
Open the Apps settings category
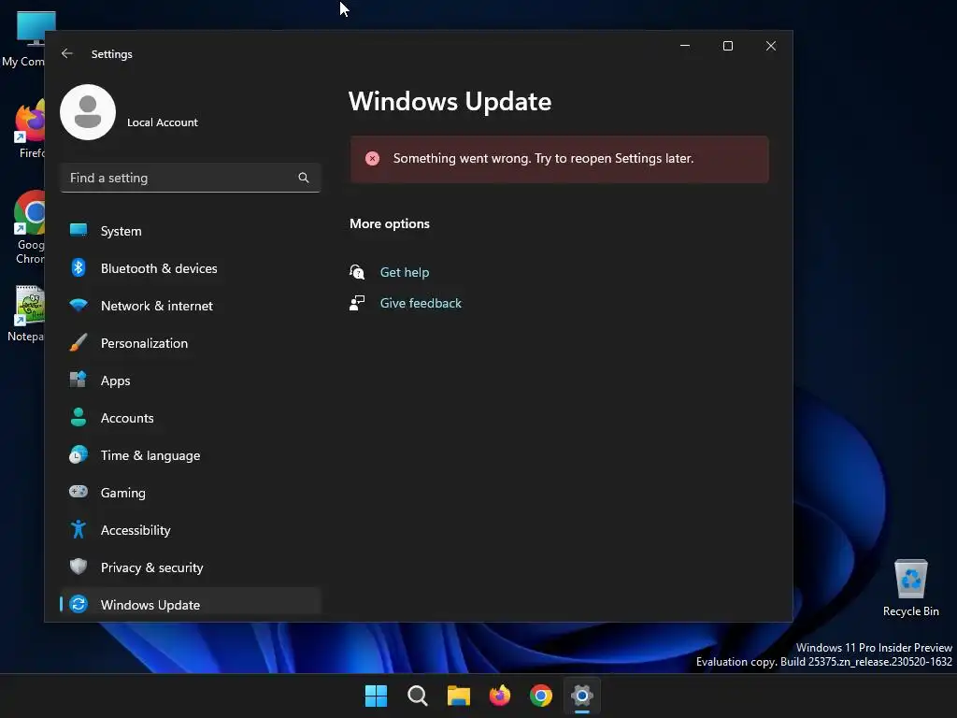191,381
